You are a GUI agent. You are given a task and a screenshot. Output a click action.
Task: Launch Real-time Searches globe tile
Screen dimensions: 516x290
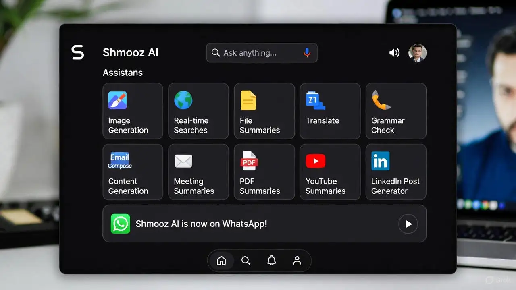pos(198,111)
